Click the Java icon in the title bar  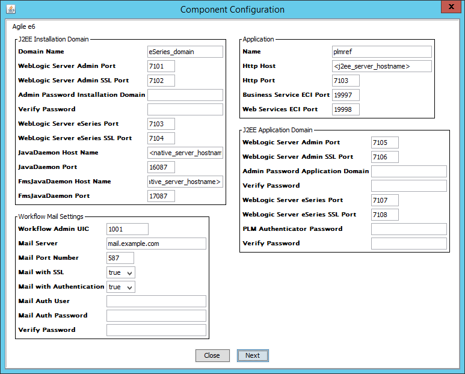[x=11, y=9]
